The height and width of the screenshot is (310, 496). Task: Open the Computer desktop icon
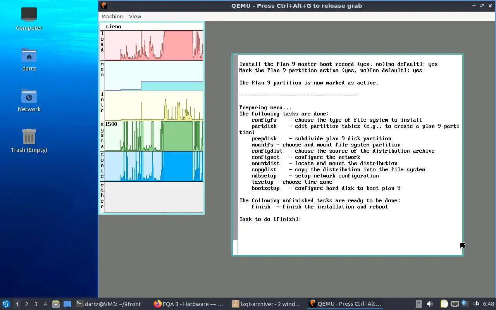point(29,19)
